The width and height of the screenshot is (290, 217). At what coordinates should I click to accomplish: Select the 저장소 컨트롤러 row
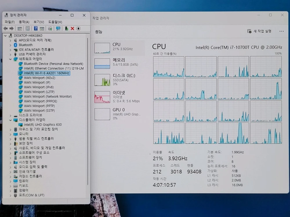point(30,176)
